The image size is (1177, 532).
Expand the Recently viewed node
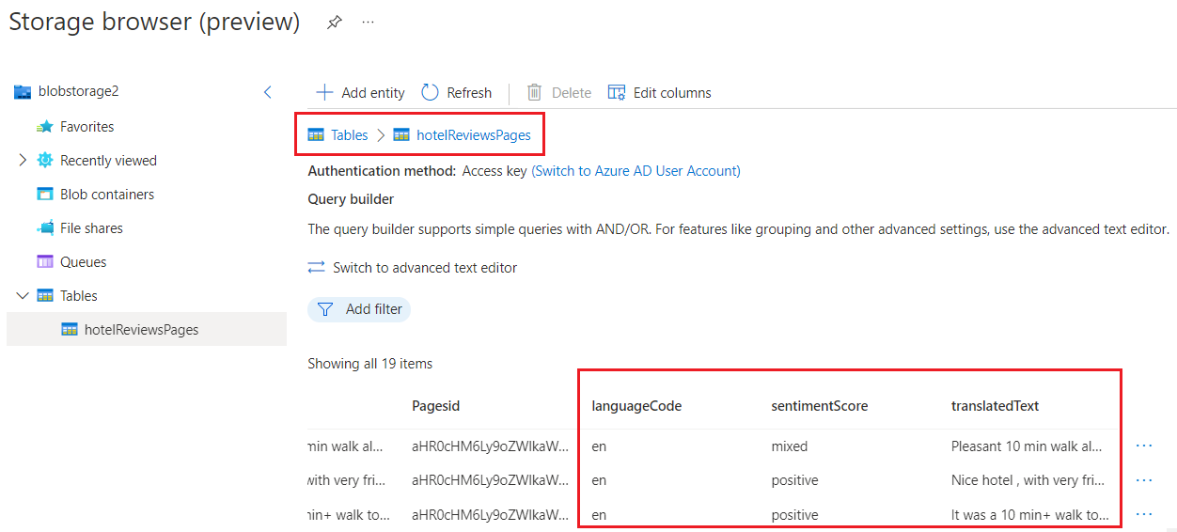pos(23,161)
